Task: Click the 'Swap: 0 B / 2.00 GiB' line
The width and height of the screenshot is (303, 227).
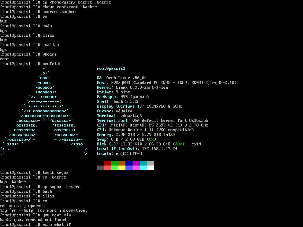Action: (x=127, y=140)
